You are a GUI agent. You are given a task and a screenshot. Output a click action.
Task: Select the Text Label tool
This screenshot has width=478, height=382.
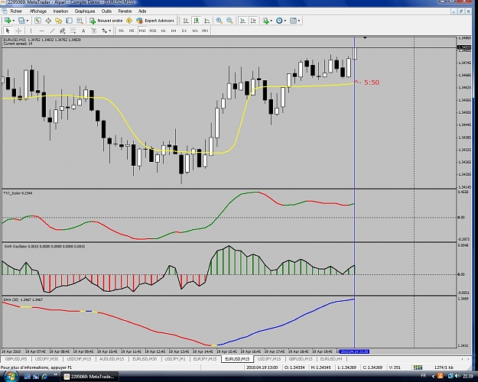pos(94,31)
